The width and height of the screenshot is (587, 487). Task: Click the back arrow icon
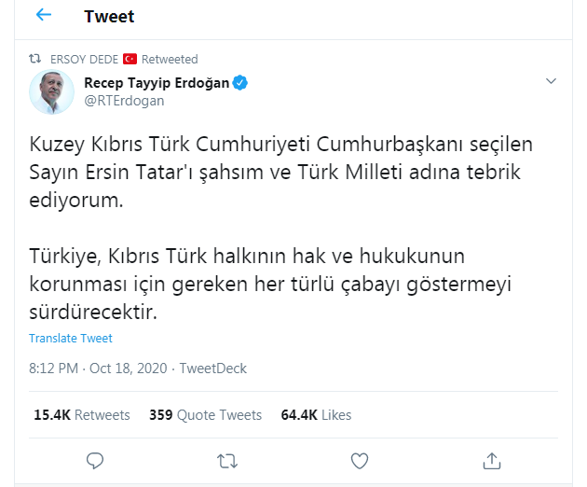[x=44, y=16]
